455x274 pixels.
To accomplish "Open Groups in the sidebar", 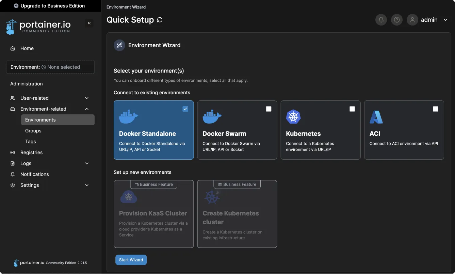I will (x=58, y=131).
